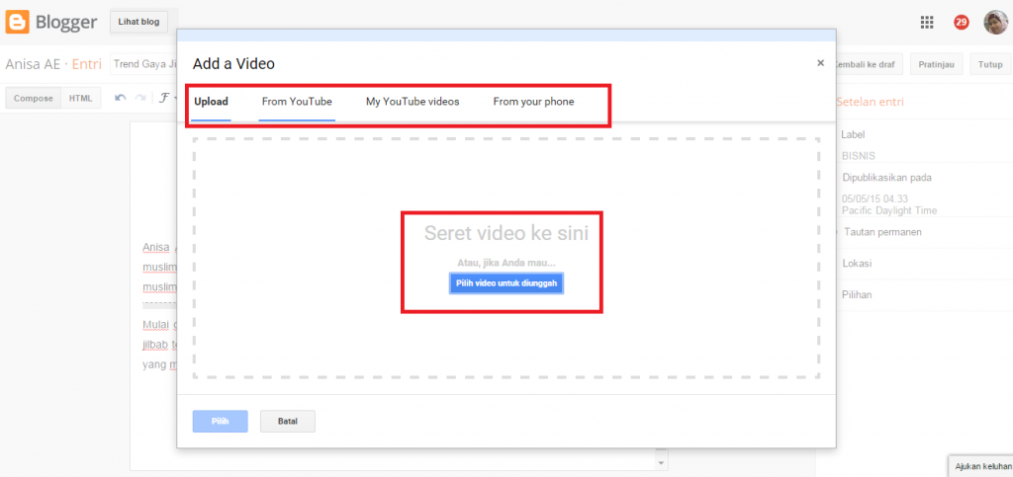Click the Tutup button

coord(989,64)
